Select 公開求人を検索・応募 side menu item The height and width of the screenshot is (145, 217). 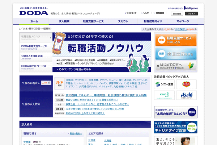[x=36, y=57]
